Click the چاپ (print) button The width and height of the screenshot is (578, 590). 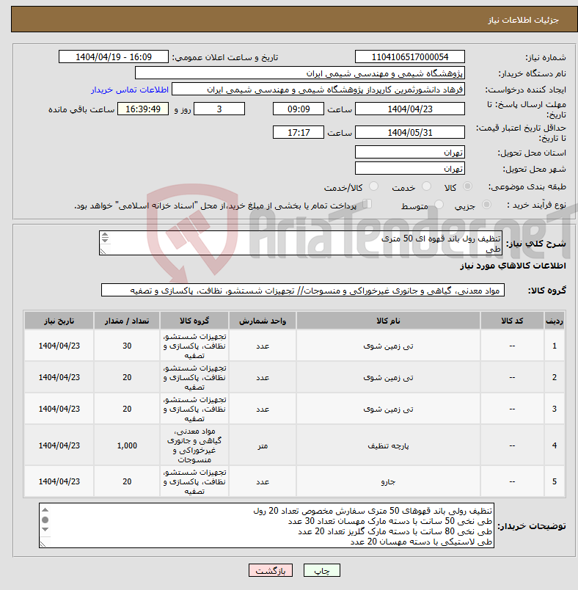(x=321, y=570)
